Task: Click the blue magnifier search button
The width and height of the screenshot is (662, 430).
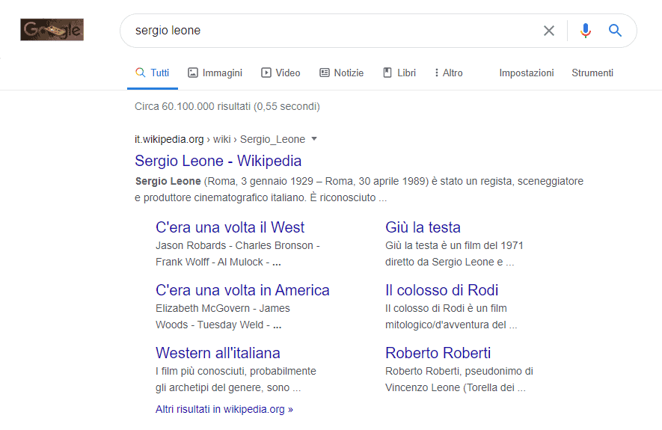Action: pos(615,31)
